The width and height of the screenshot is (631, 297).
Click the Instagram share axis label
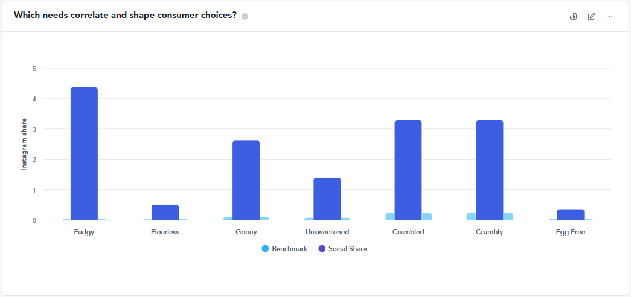tap(25, 144)
